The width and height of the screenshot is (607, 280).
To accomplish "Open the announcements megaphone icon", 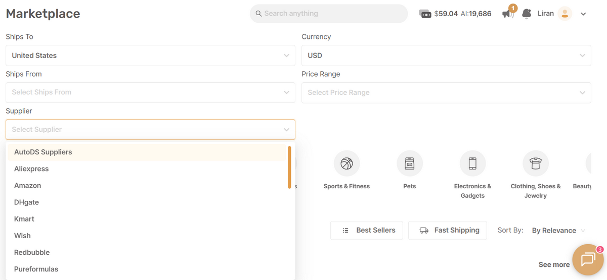I will (x=508, y=14).
